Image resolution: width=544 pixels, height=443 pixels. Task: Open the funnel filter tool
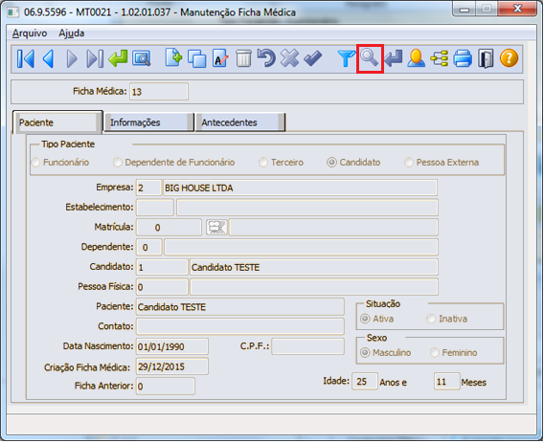[x=347, y=58]
